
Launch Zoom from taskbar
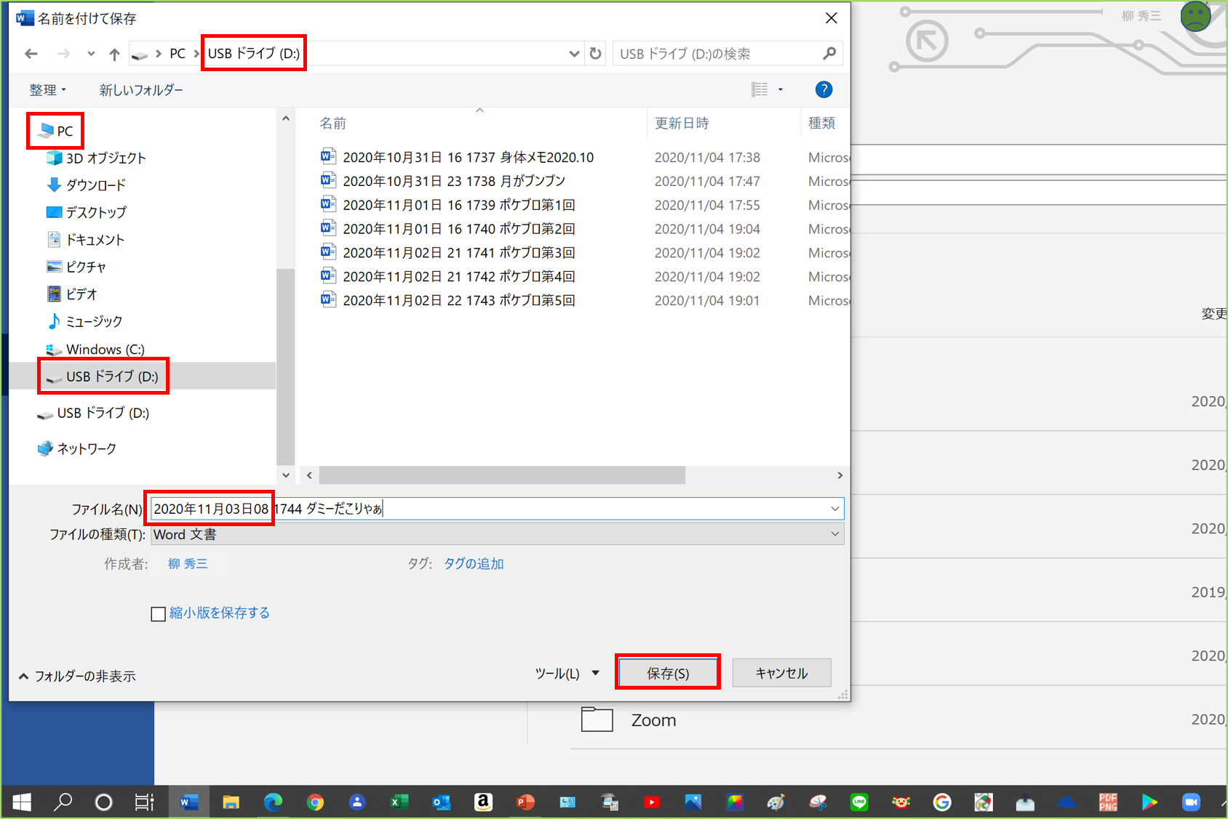[1191, 802]
